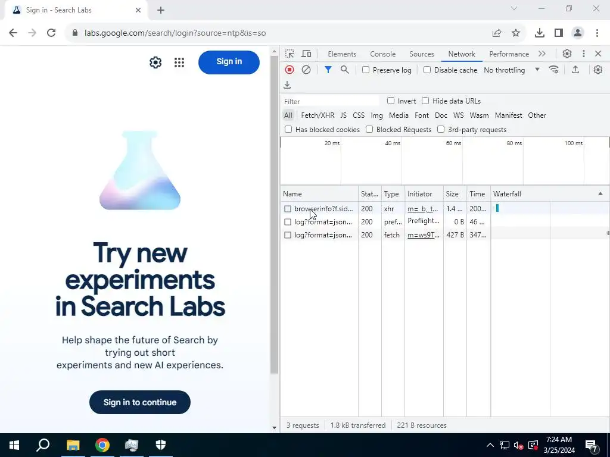This screenshot has height=457, width=610.
Task: Open Windows Start menu
Action: pos(14,445)
